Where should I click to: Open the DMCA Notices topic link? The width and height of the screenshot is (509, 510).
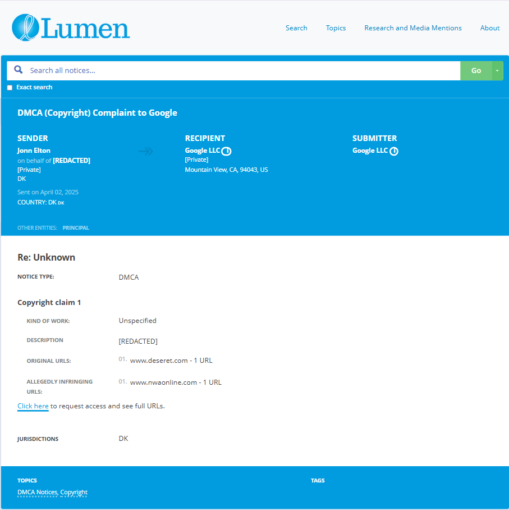38,492
